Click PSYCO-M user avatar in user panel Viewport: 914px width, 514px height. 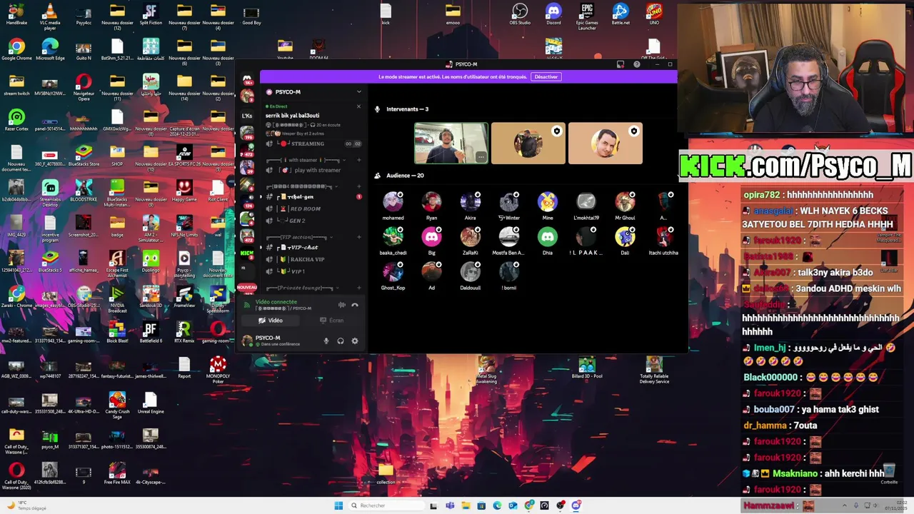tap(248, 341)
